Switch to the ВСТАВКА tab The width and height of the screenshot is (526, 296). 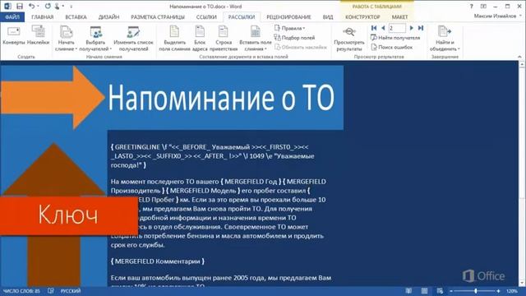click(76, 16)
